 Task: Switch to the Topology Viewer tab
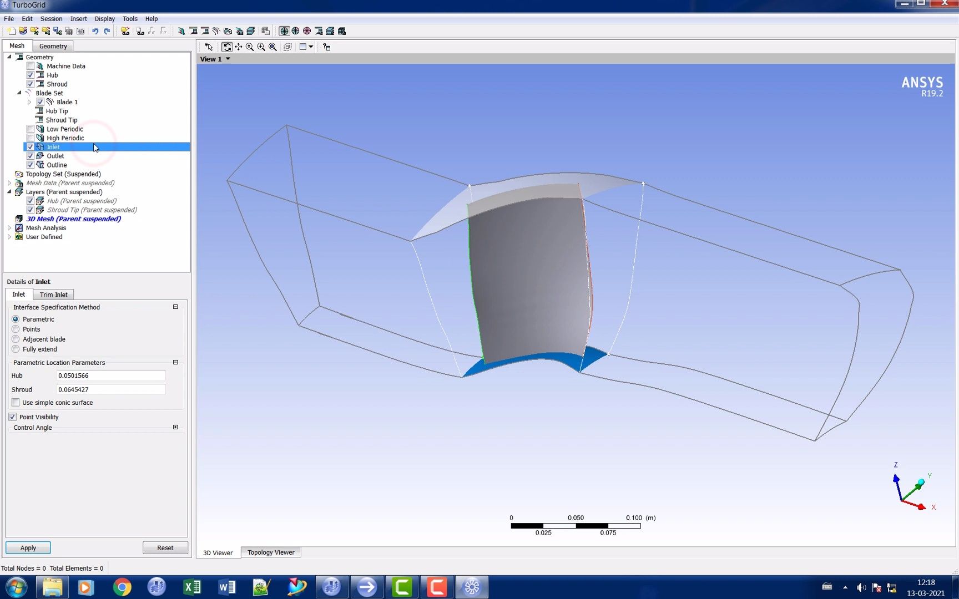point(271,552)
